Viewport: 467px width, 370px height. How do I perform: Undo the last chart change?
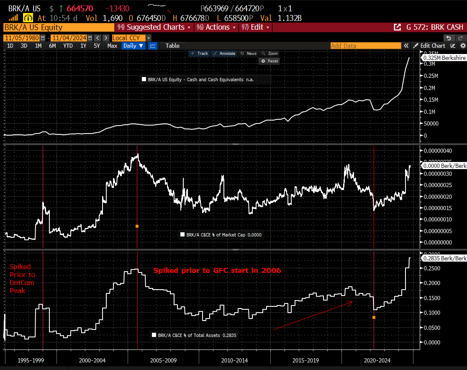tap(449, 38)
